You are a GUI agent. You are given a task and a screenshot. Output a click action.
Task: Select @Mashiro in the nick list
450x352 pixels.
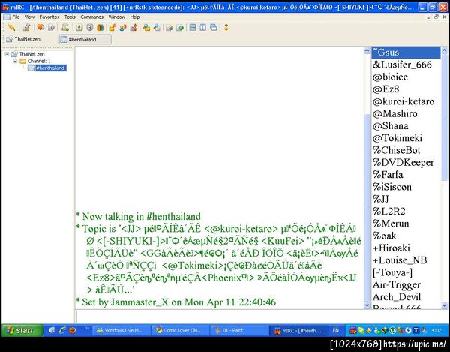click(406, 113)
